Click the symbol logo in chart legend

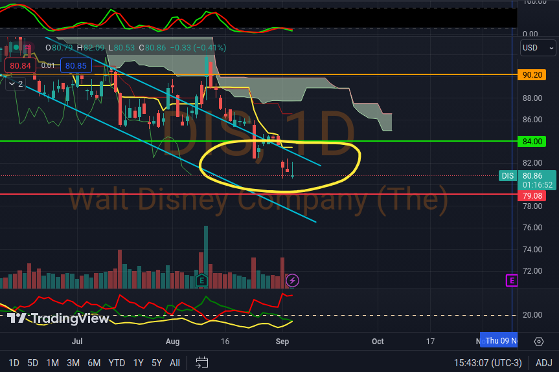pyautogui.click(x=16, y=47)
